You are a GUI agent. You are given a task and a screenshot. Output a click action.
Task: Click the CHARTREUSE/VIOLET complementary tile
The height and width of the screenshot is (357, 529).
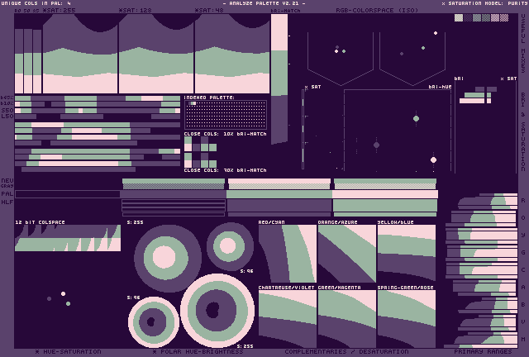288,319
